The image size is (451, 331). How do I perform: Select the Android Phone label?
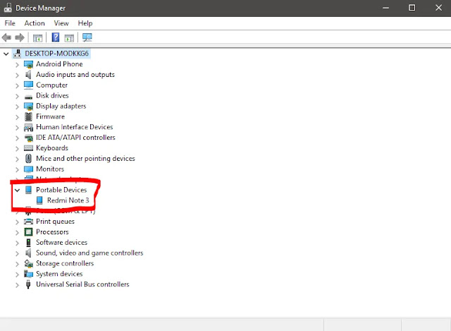(59, 64)
